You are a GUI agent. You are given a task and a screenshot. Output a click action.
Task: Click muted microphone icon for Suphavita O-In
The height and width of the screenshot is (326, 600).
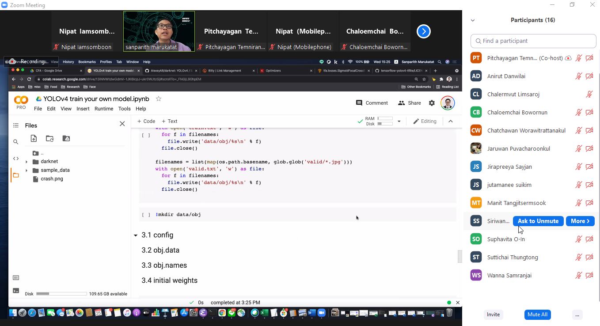click(x=578, y=239)
